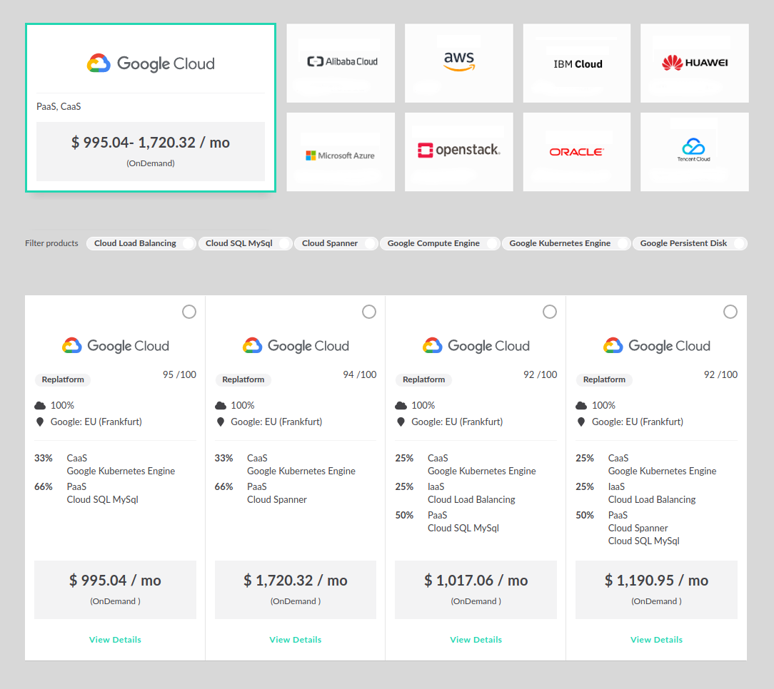The width and height of the screenshot is (774, 689).
Task: Select the radio button on the $1,017.06 offer
Action: coord(550,312)
